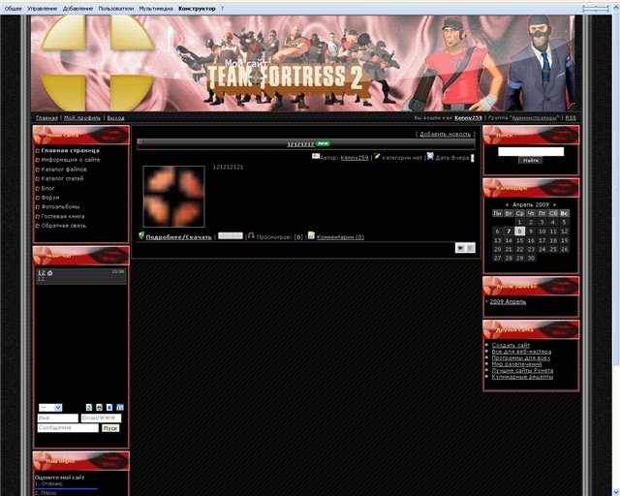Open the '?' help menu in admin bar
The width and height of the screenshot is (620, 496).
coord(222,9)
